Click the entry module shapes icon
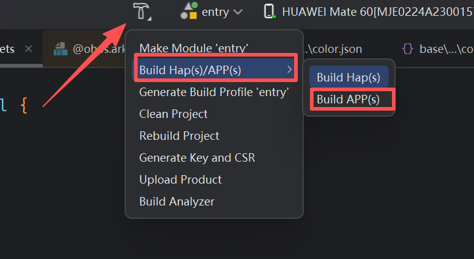This screenshot has width=474, height=259. [x=188, y=11]
